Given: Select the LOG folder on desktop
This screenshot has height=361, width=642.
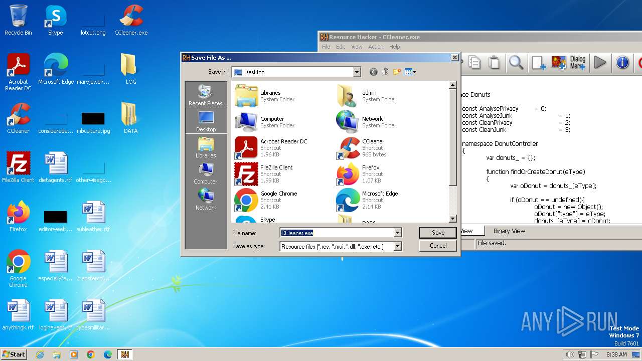Looking at the screenshot, I should [x=131, y=69].
